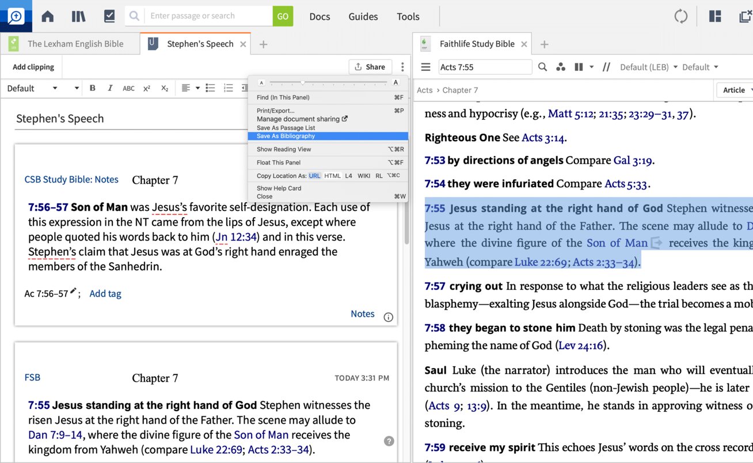The width and height of the screenshot is (753, 463).
Task: Open the Docs menu
Action: click(320, 17)
